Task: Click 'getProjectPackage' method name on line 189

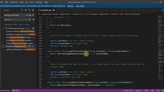Action: pos(79,51)
